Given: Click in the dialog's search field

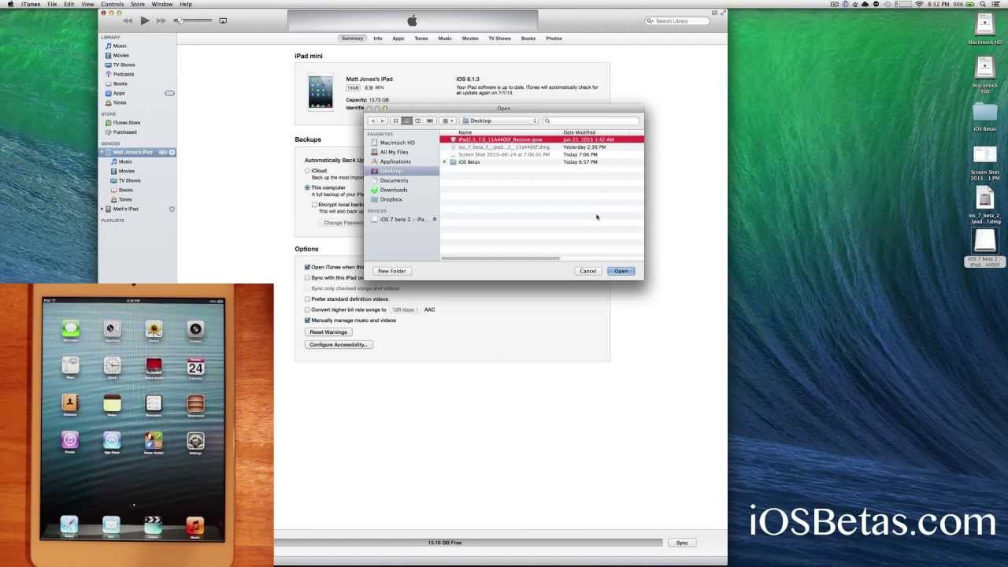Looking at the screenshot, I should coord(591,120).
